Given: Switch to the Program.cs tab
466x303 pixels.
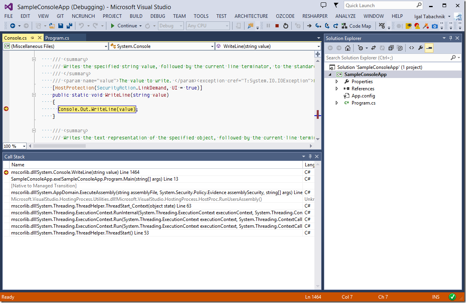Looking at the screenshot, I should [x=57, y=38].
